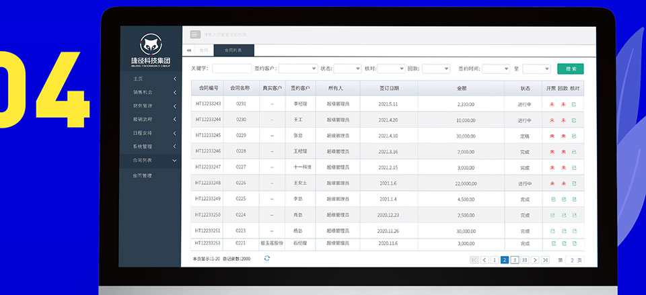The width and height of the screenshot is (646, 295).
Task: Go to the first page using pagination icon
Action: pos(474,259)
